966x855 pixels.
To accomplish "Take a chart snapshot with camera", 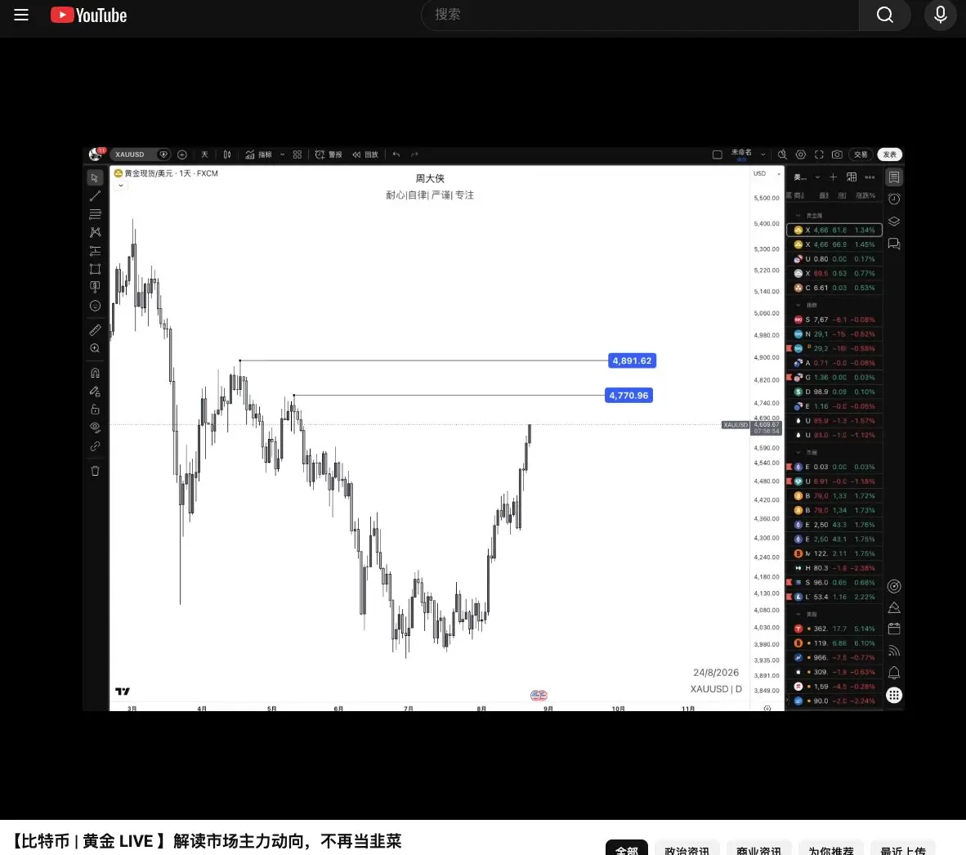I will (837, 154).
